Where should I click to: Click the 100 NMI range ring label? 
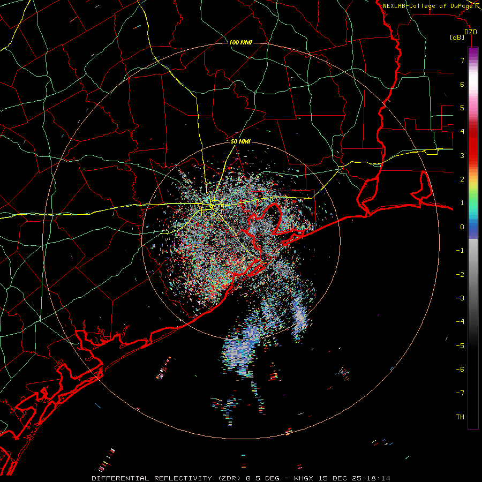click(240, 42)
